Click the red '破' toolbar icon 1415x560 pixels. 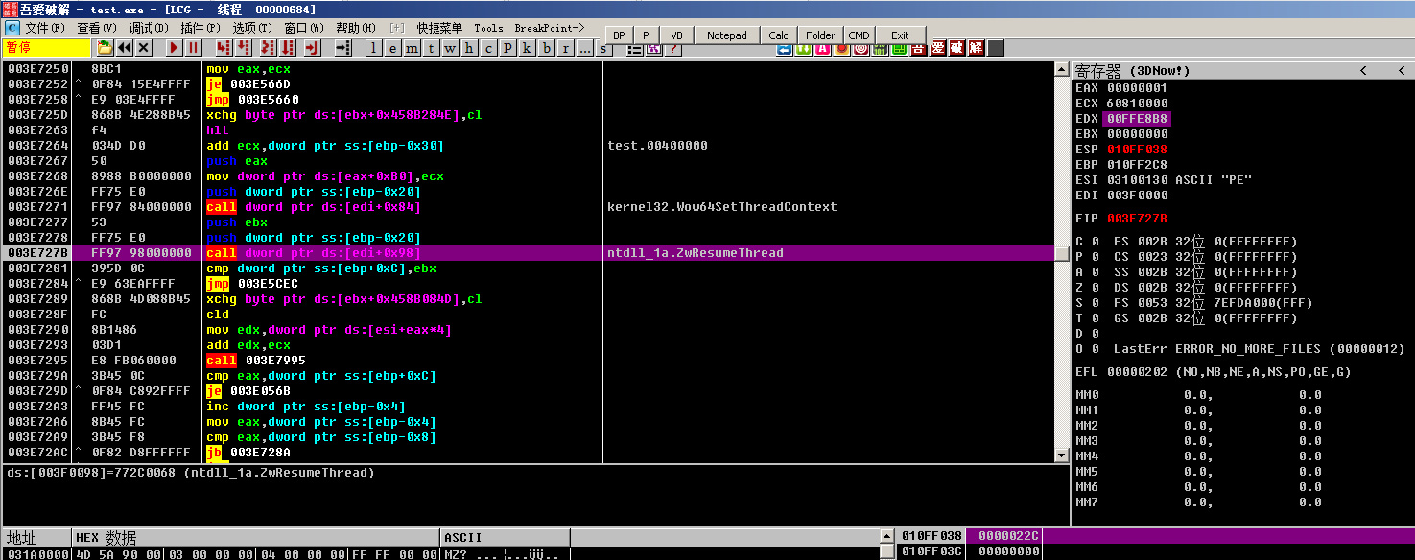tap(957, 48)
